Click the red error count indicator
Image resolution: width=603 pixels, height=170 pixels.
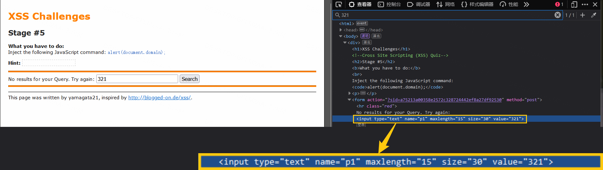pos(559,4)
